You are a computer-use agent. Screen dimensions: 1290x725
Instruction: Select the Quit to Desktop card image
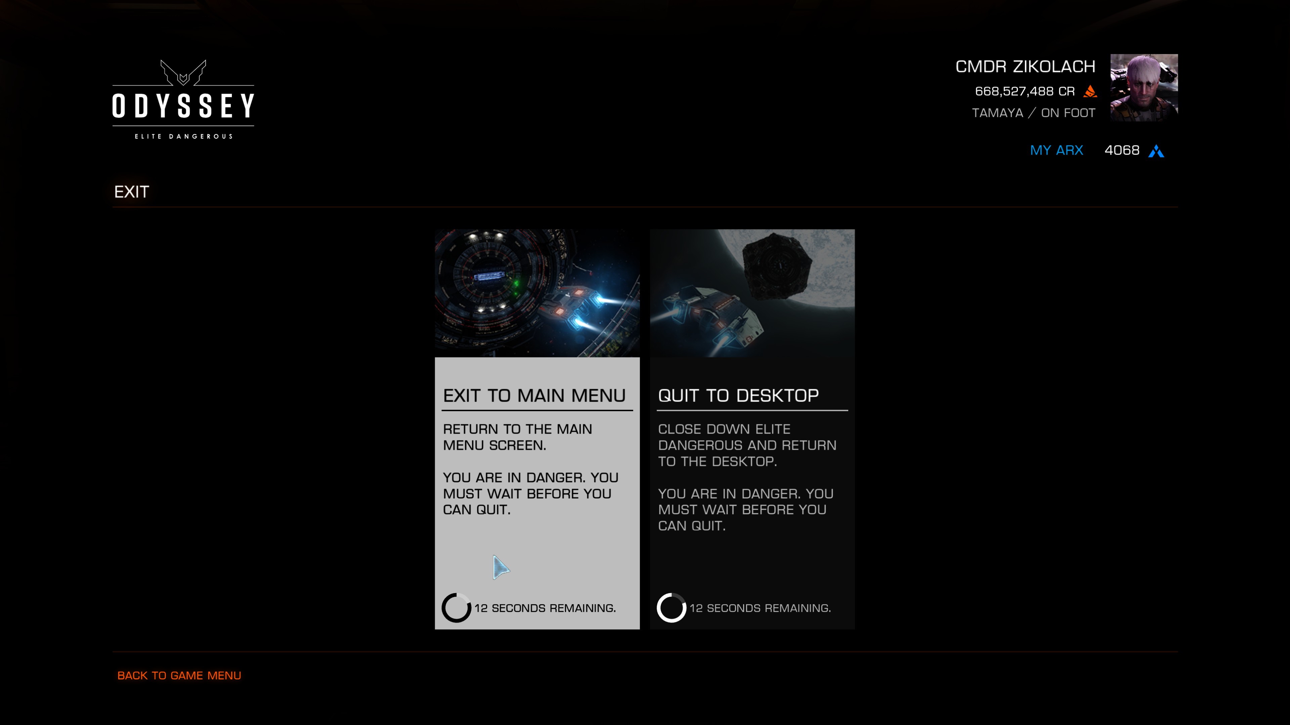(x=752, y=293)
